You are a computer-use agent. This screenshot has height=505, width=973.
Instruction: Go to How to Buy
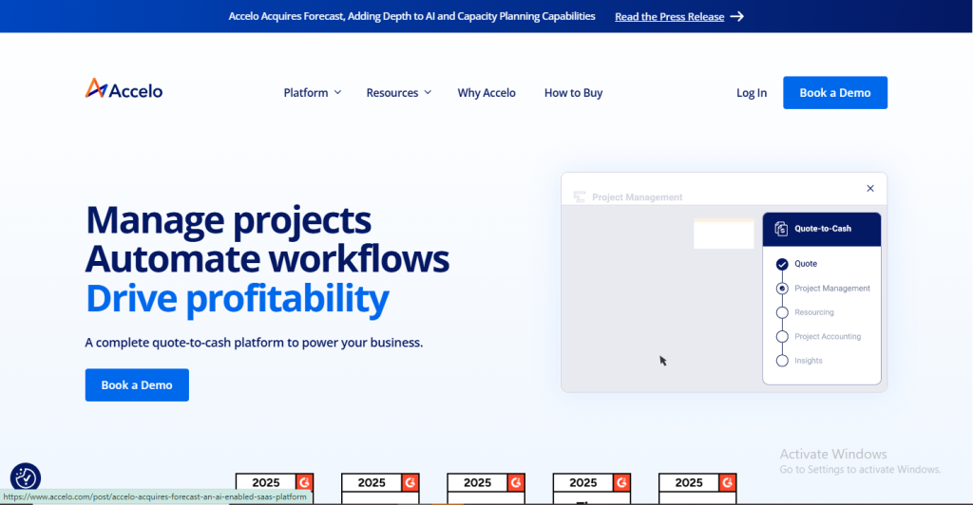tap(573, 93)
